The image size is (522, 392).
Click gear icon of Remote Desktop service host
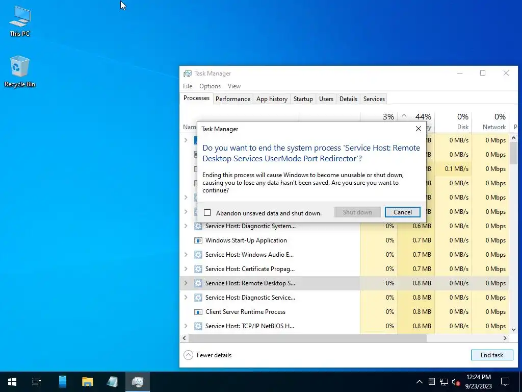click(198, 283)
